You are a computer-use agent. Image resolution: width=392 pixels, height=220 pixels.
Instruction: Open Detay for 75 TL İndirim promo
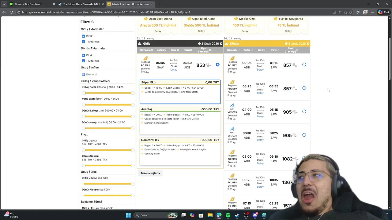pos(288,31)
